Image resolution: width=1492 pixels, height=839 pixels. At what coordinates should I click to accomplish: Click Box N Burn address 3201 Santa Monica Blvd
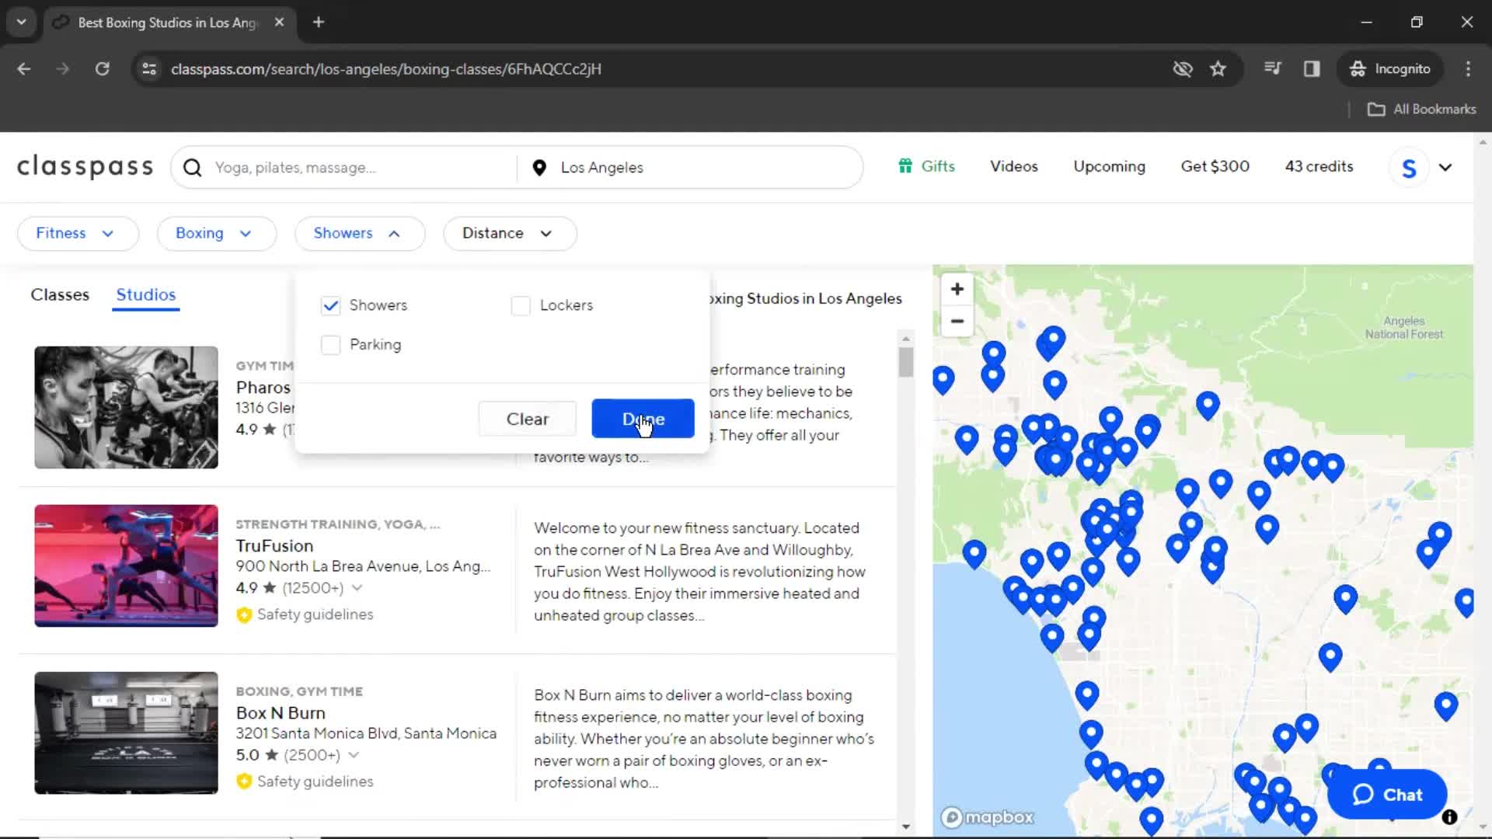pyautogui.click(x=366, y=733)
